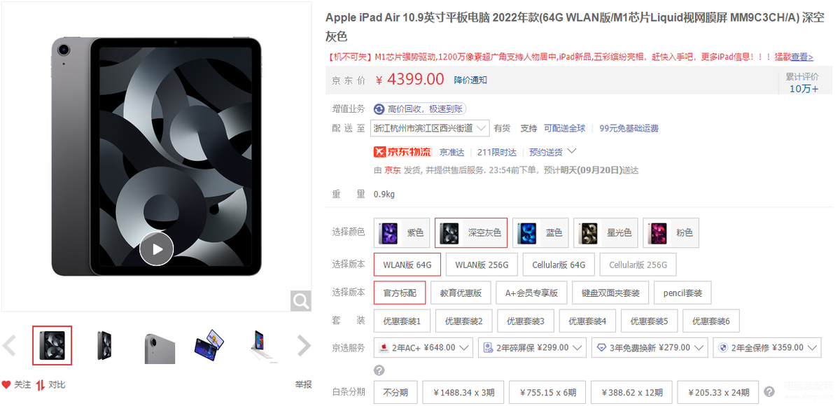Open the 2年AC+ ¥648.00 service dropdown
Image resolution: width=840 pixels, height=406 pixels.
pos(423,347)
